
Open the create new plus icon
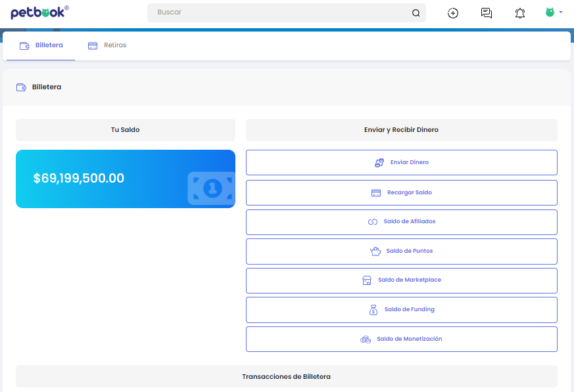pos(452,13)
